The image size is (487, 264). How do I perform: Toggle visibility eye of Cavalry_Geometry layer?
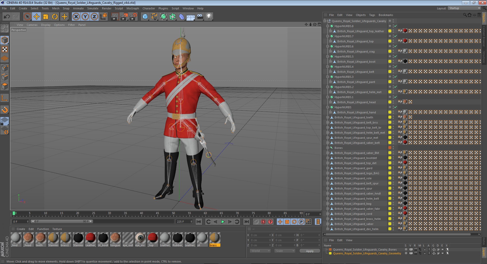(x=411, y=253)
